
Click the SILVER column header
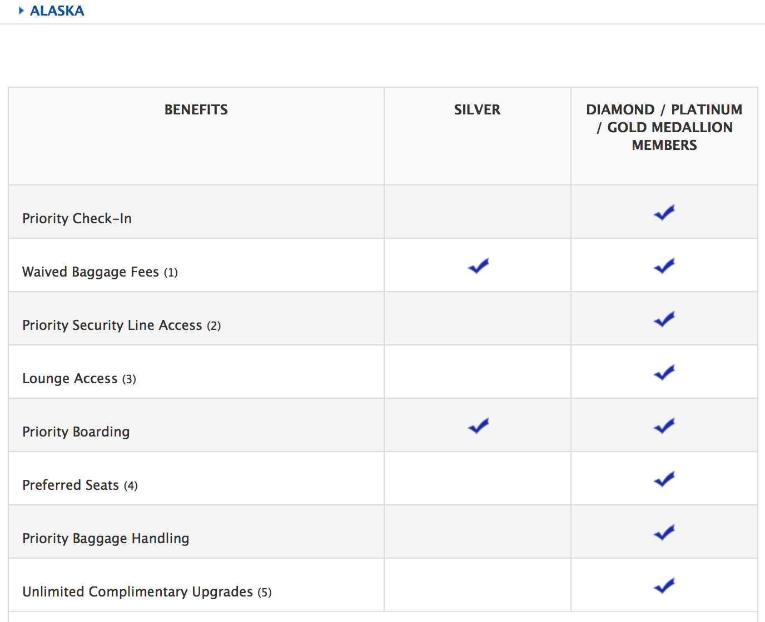(x=477, y=109)
